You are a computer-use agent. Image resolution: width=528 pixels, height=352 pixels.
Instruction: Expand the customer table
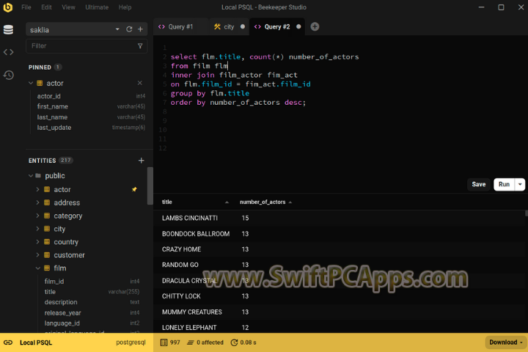coord(37,255)
